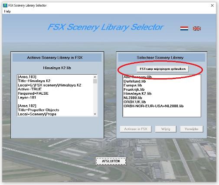Click the Verwijder button
This screenshot has height=185, width=219.
click(191, 129)
